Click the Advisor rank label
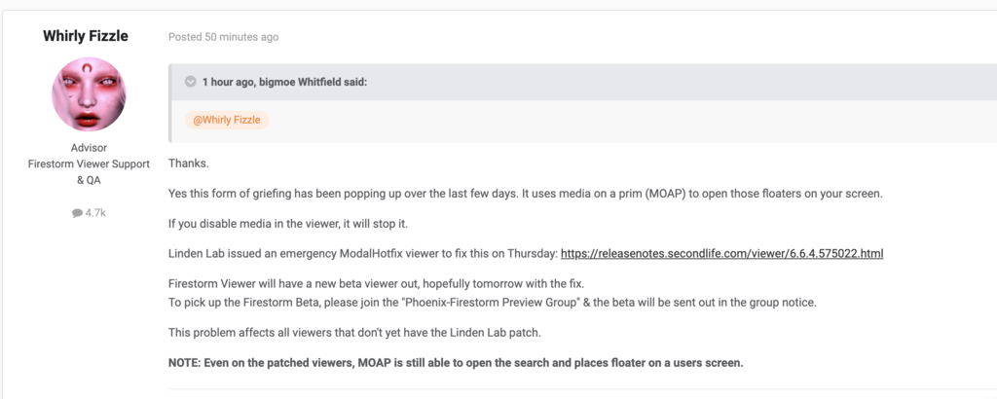 coord(89,147)
